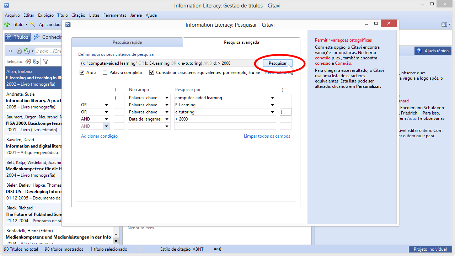Click the 'Ir para...' quick jump field
Screen dimensions: 455x256
pos(49,51)
